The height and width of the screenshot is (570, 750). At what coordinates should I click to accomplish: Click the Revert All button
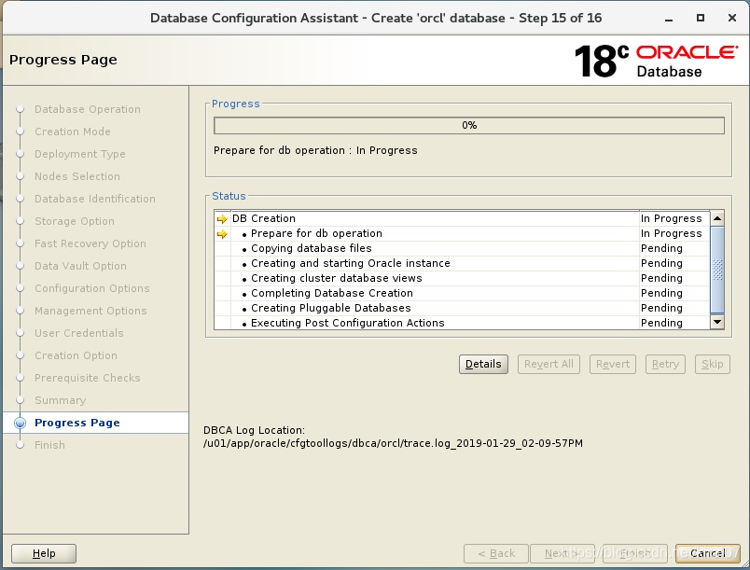tap(549, 365)
